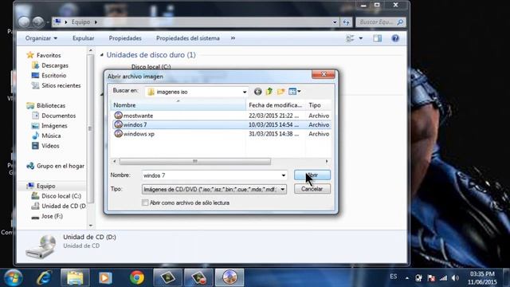Open Grupo en el hogar
The image size is (510, 287).
pos(61,166)
